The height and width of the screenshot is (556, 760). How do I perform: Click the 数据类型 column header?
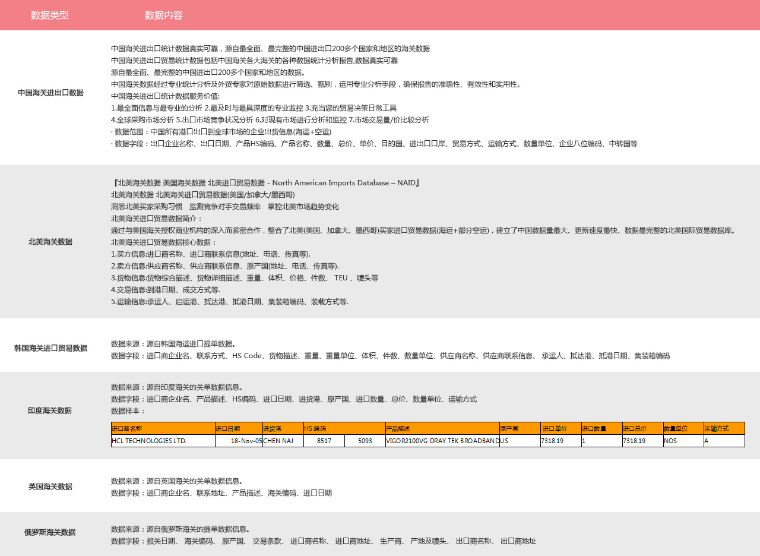click(x=50, y=15)
